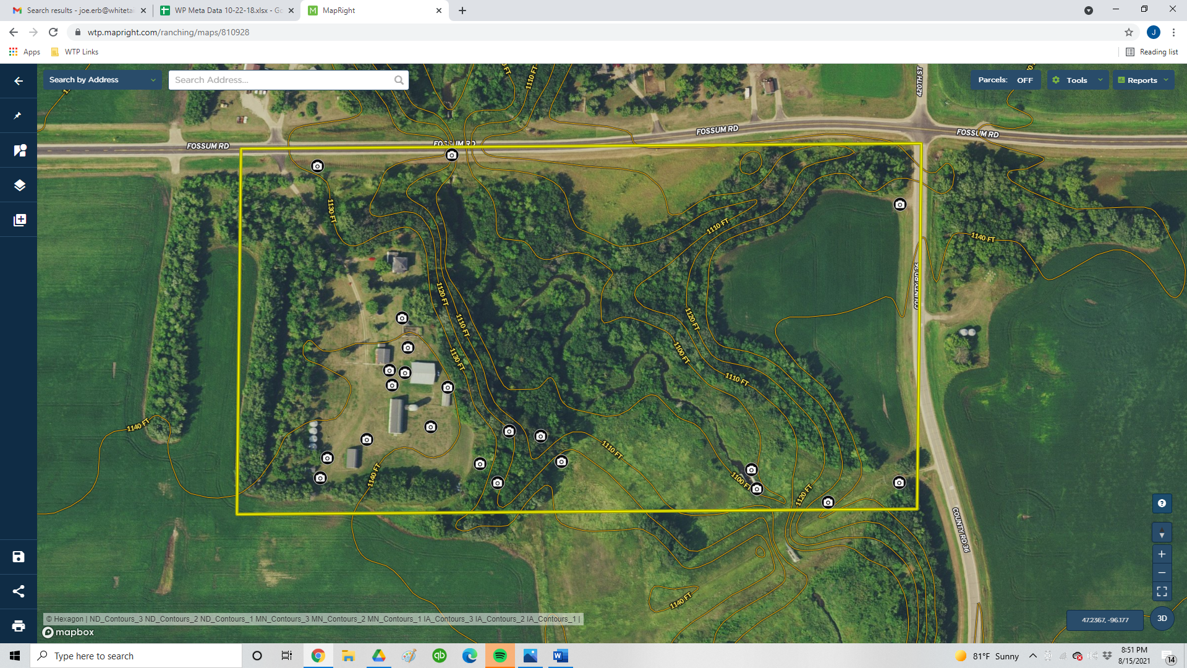
Task: Switch to WP Meta Data spreadsheet tab
Action: tap(226, 11)
